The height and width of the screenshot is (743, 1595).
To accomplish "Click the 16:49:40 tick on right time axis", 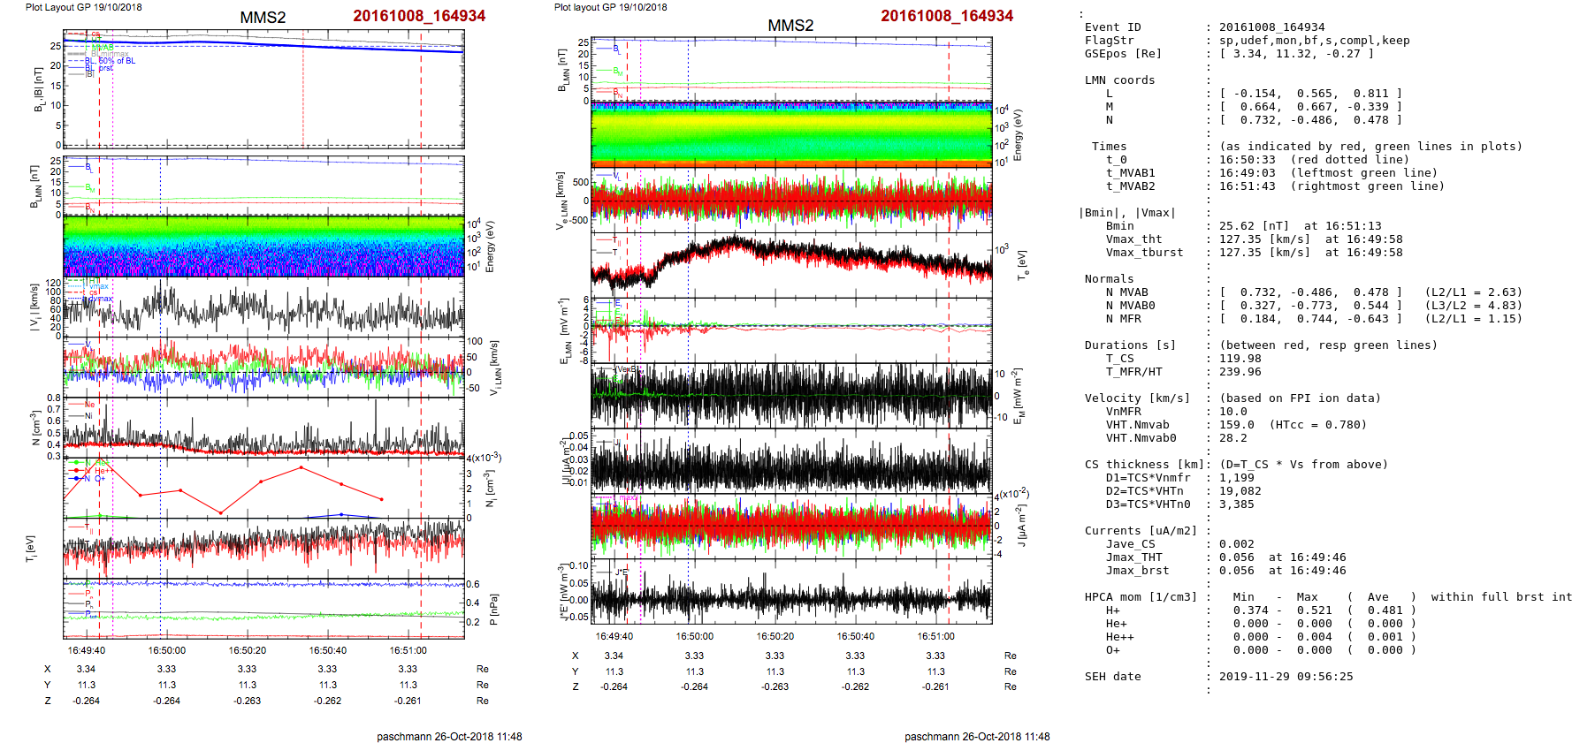I will pos(614,636).
